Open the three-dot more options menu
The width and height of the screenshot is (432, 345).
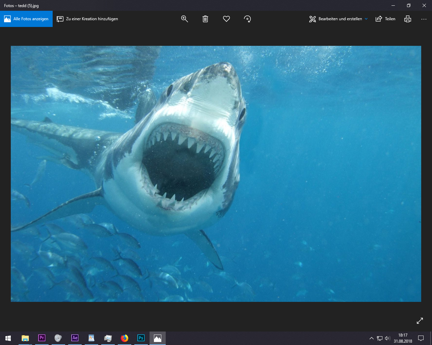[x=424, y=19]
